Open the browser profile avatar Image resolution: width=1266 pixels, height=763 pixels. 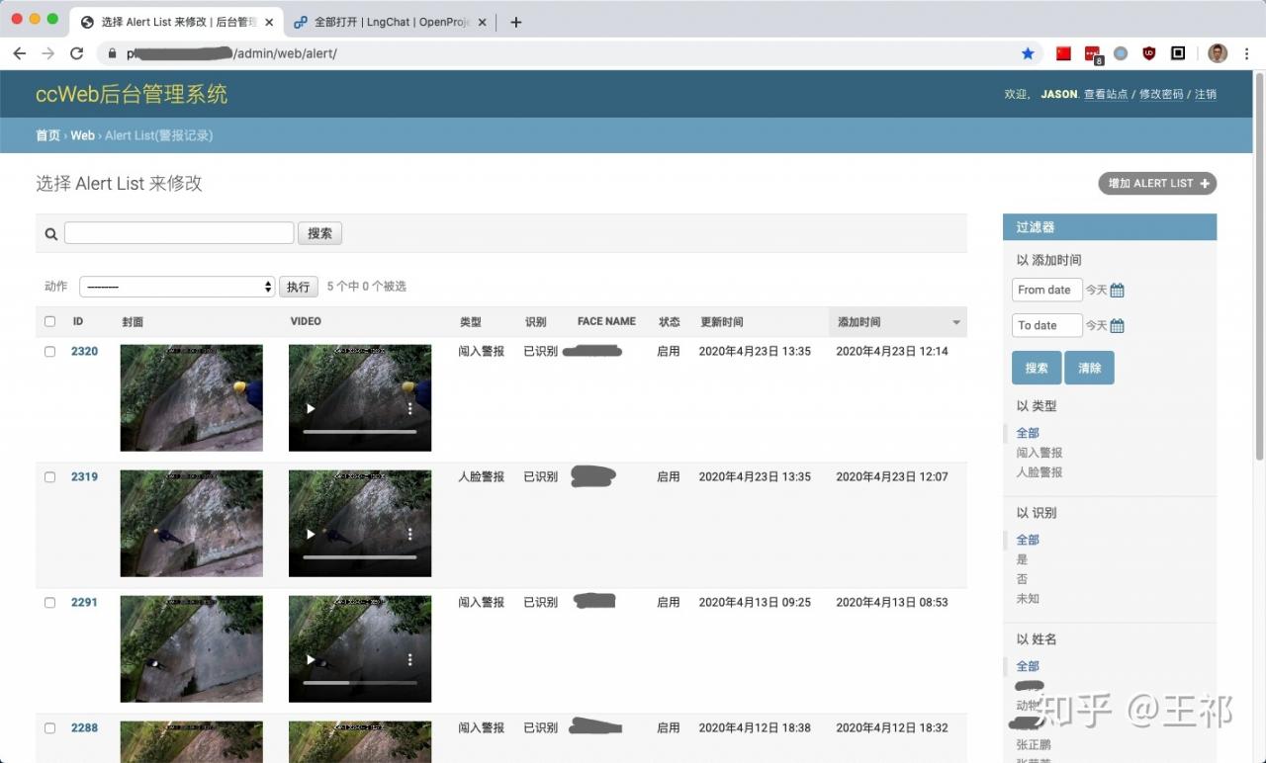click(x=1218, y=53)
